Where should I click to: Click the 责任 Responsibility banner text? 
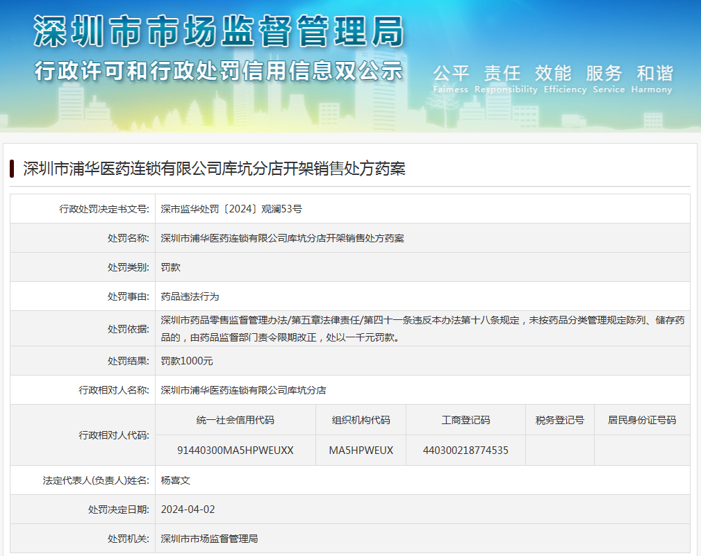tap(506, 79)
